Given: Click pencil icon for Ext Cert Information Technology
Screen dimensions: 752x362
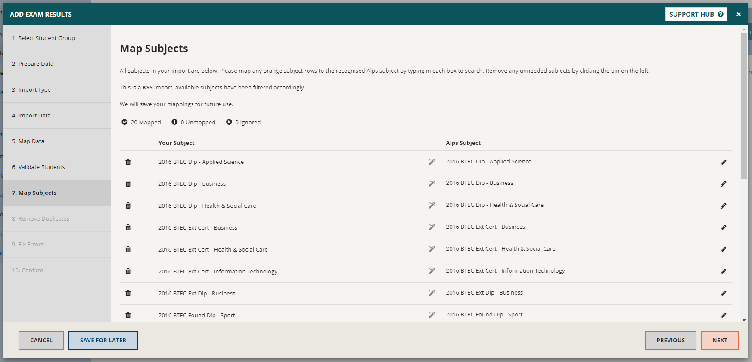Looking at the screenshot, I should click(x=723, y=271).
